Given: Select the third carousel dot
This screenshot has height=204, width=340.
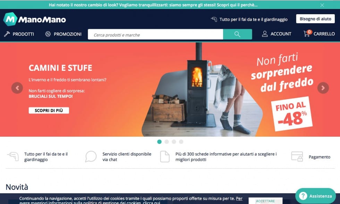Looking at the screenshot, I should [x=174, y=142].
